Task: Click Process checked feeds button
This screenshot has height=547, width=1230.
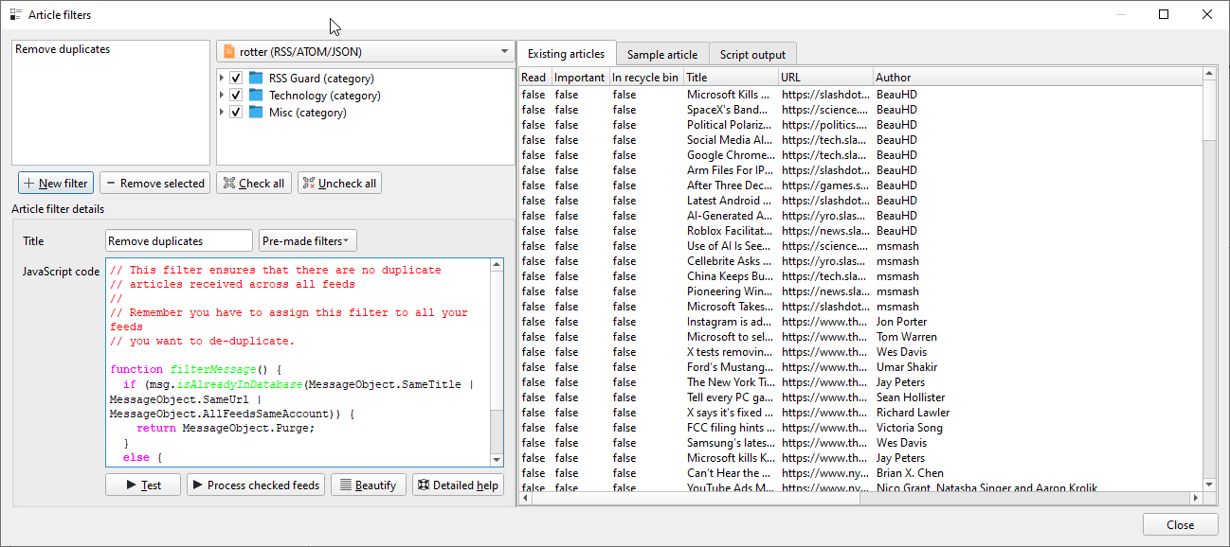Action: tap(255, 485)
